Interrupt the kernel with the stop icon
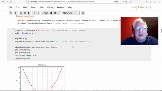The width and height of the screenshot is (162, 91). pyautogui.click(x=51, y=13)
